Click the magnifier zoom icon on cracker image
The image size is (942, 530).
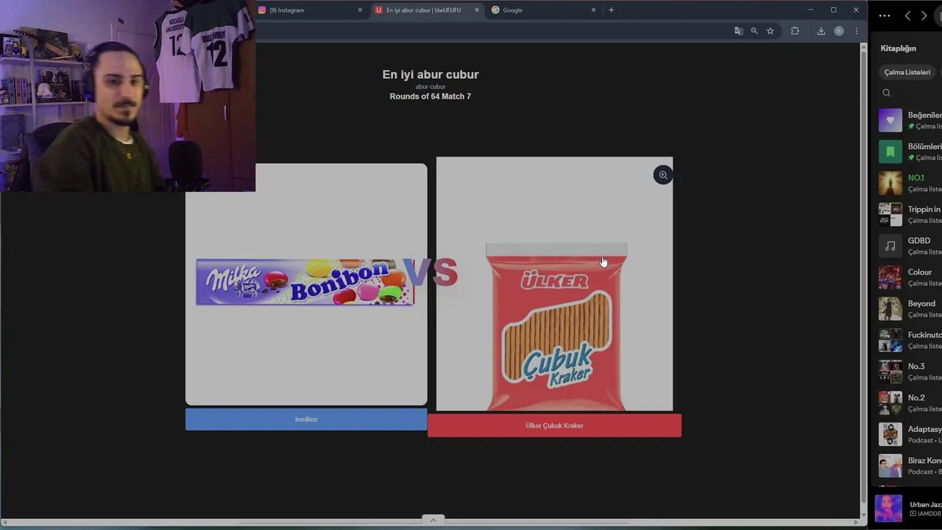tap(663, 175)
